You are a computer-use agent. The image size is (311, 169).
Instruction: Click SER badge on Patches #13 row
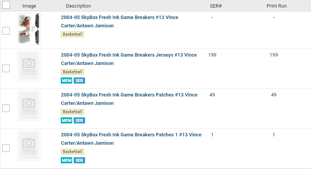pyautogui.click(x=79, y=120)
